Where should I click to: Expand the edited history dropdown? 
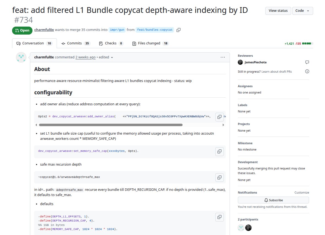tap(106, 57)
